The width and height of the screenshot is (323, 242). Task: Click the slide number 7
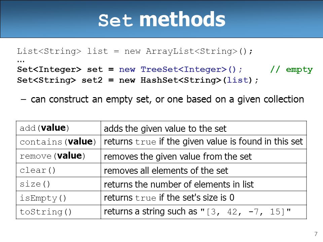point(316,234)
